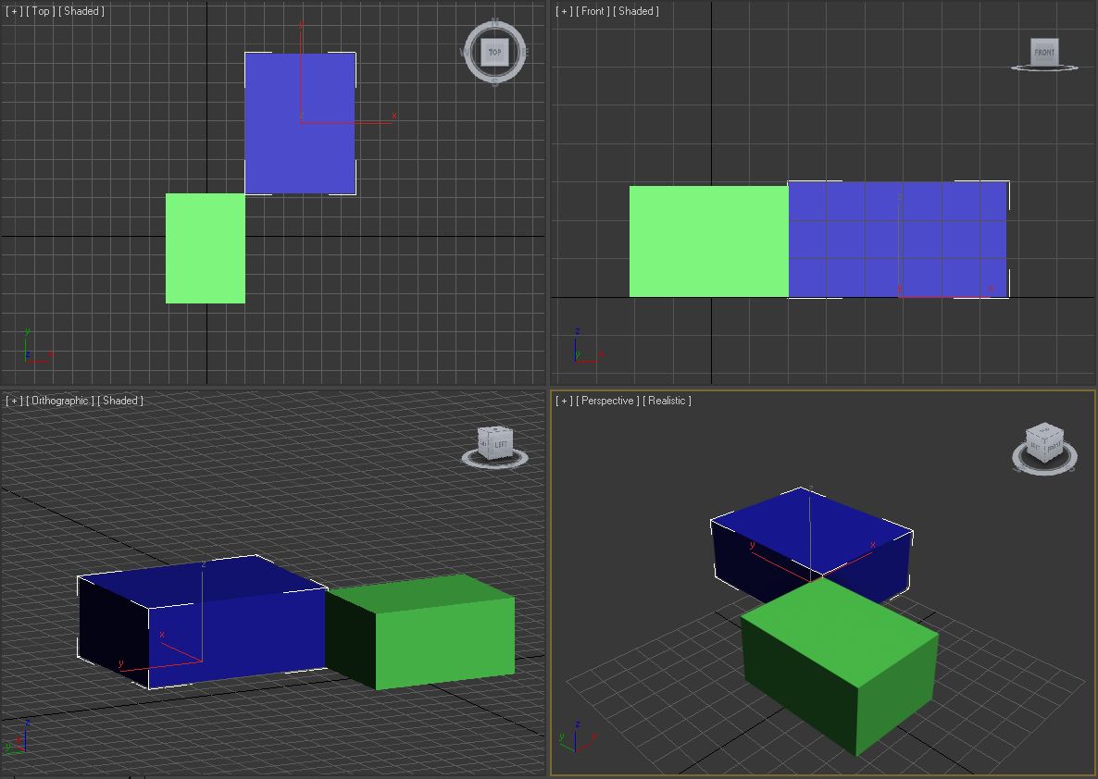Open the [+] menu in Top viewport
1098x779 pixels.
click(x=14, y=11)
